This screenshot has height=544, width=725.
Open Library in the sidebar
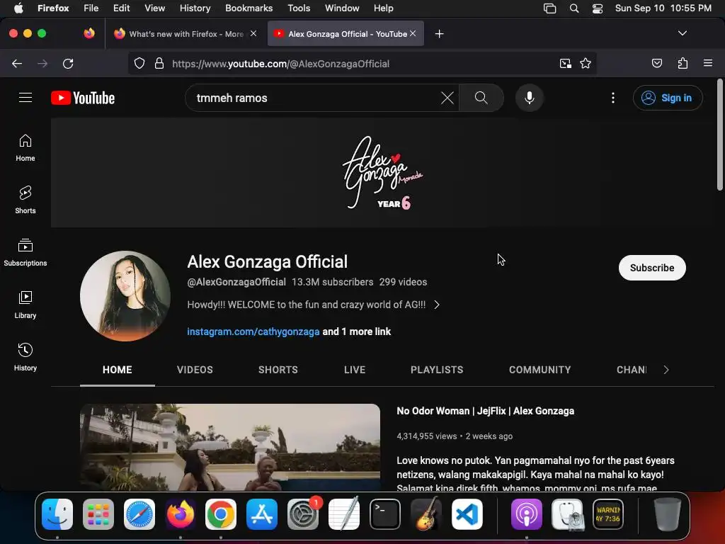click(25, 305)
